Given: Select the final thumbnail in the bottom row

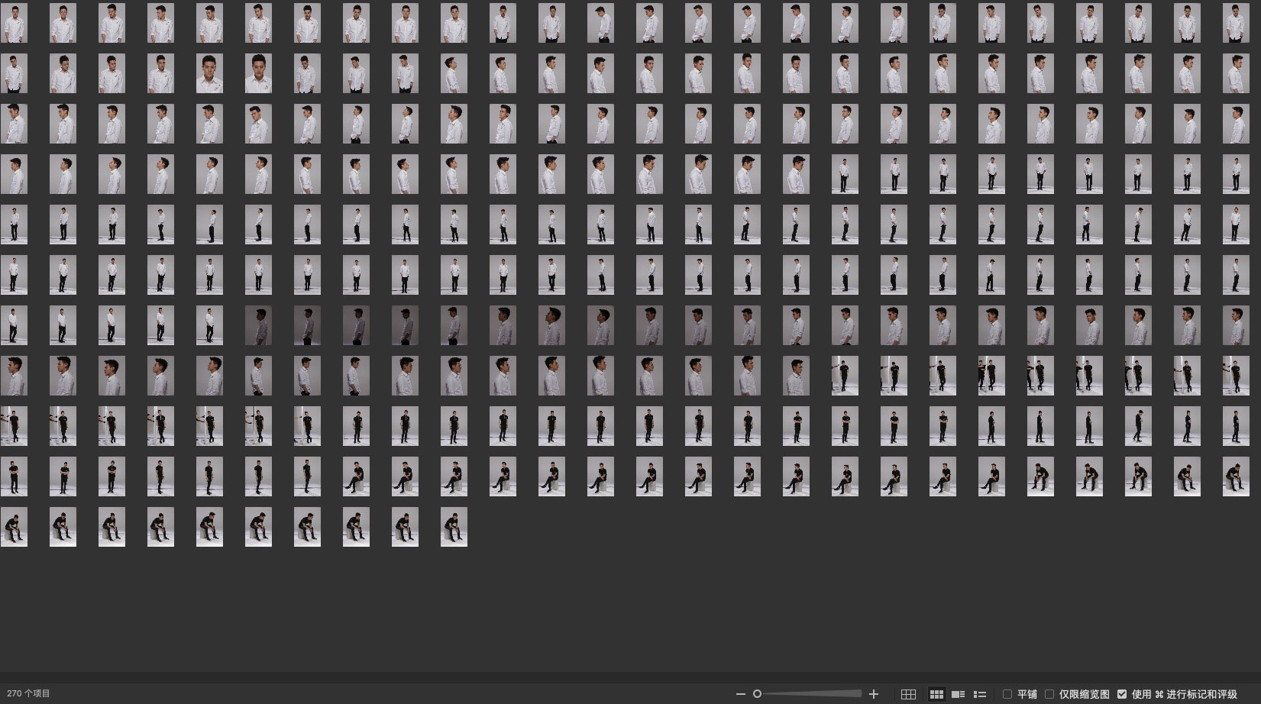Looking at the screenshot, I should [454, 527].
